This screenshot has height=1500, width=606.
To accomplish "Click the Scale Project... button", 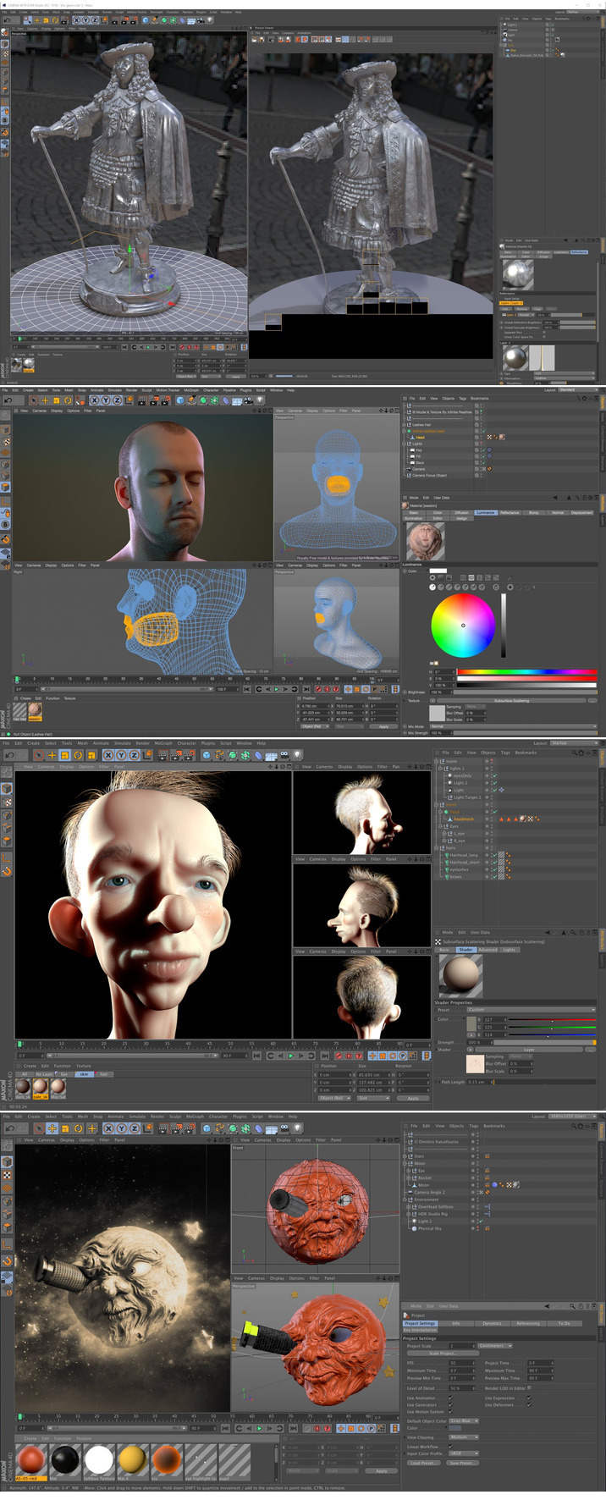I will [x=443, y=1354].
